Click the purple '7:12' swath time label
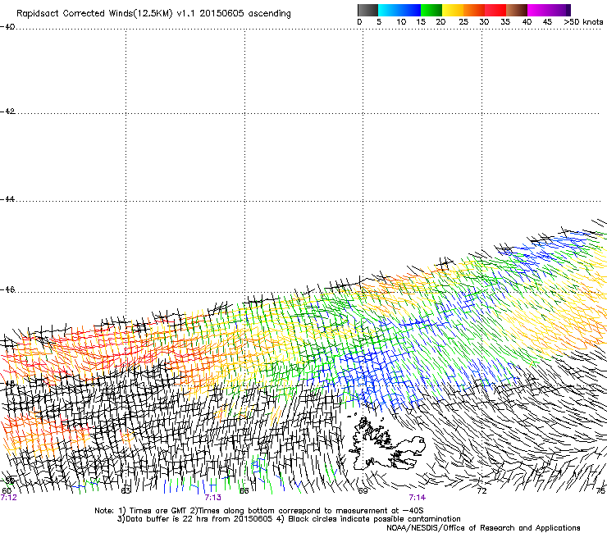The width and height of the screenshot is (607, 533). pos(8,498)
